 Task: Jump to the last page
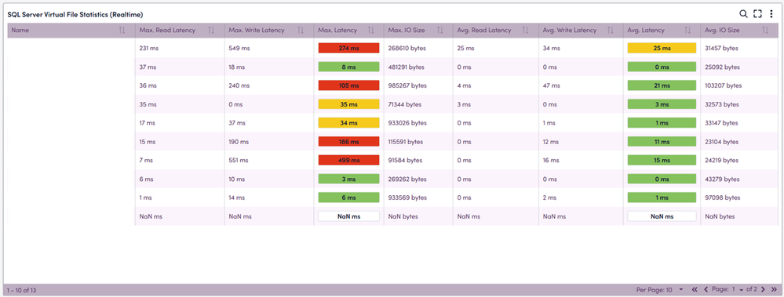(775, 289)
